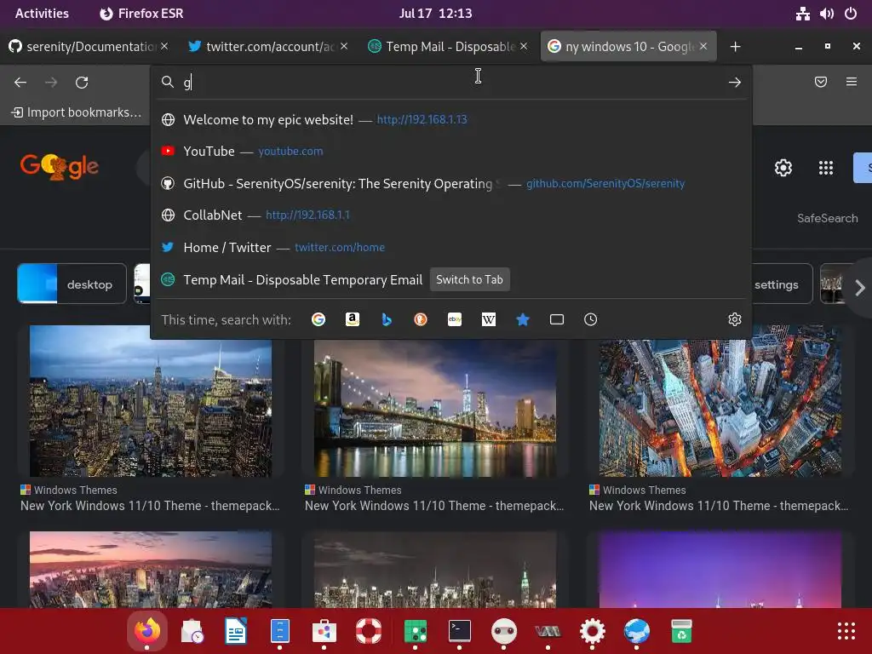The width and height of the screenshot is (872, 654).
Task: Select GitHub SerenityOS/serenity suggestion
Action: click(x=451, y=184)
